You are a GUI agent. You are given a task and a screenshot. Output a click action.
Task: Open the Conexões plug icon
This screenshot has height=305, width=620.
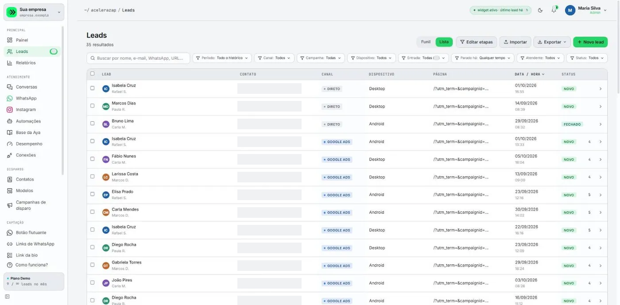[10, 155]
